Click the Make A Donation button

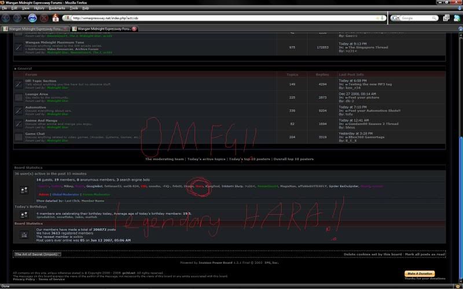[419, 273]
